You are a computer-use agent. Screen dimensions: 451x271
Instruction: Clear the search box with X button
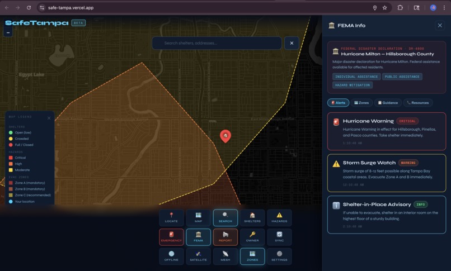pyautogui.click(x=292, y=43)
